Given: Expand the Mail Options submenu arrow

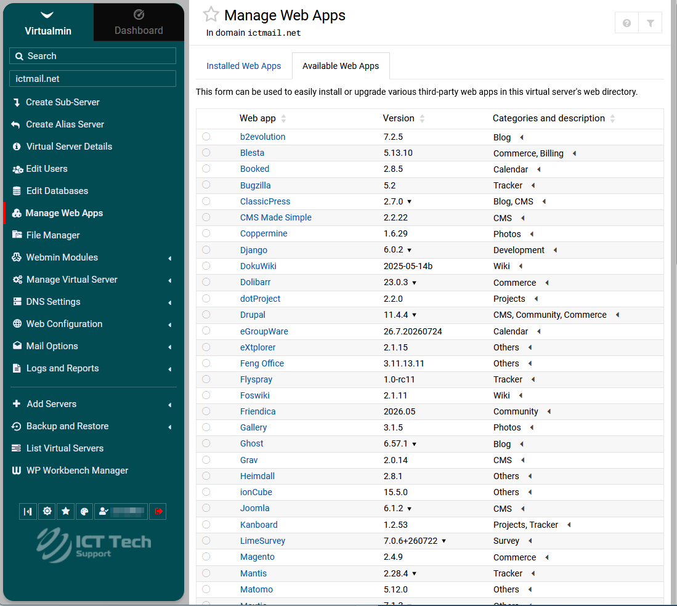Looking at the screenshot, I should 169,347.
